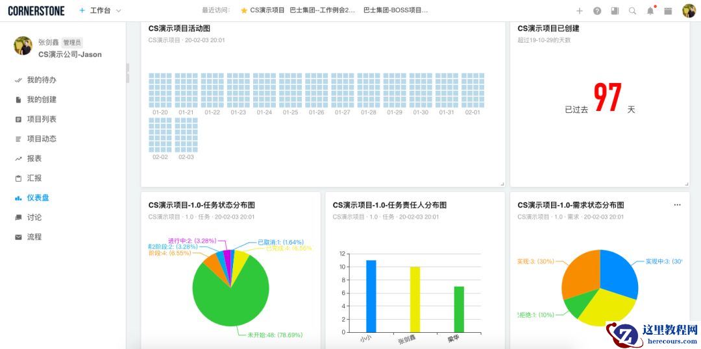Click the orange 实现:3: (30%) label
The image size is (701, 349).
[535, 261]
